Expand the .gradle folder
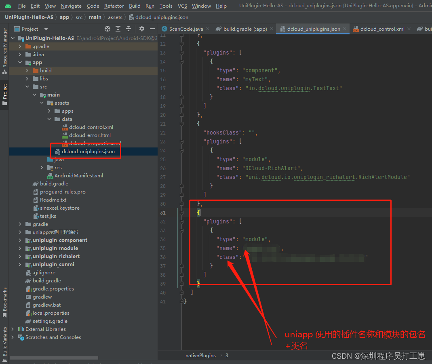This screenshot has height=364, width=432. click(x=20, y=46)
